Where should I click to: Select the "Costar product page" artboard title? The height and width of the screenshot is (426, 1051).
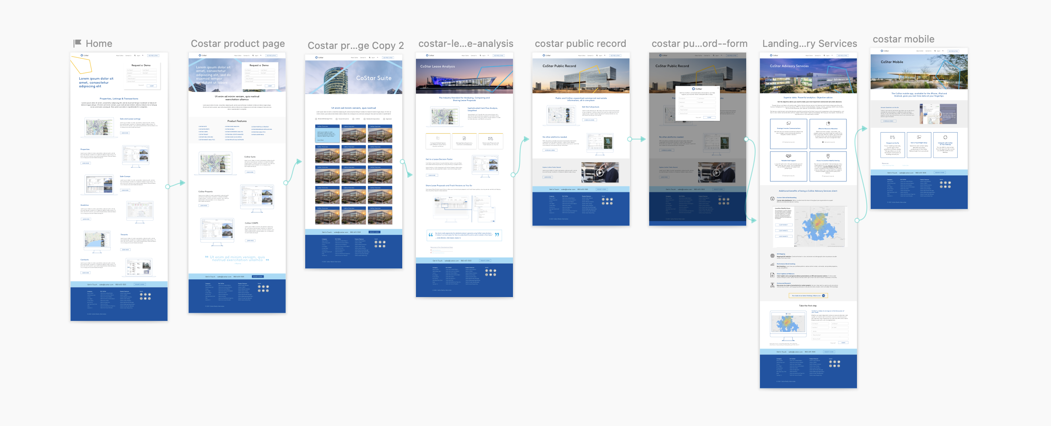238,43
